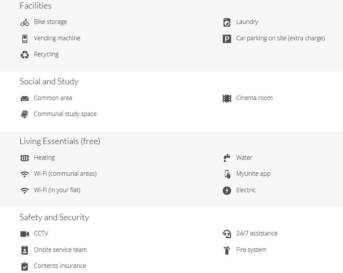Click the film strip Cinema room icon
This screenshot has height=273, width=343.
(x=227, y=99)
